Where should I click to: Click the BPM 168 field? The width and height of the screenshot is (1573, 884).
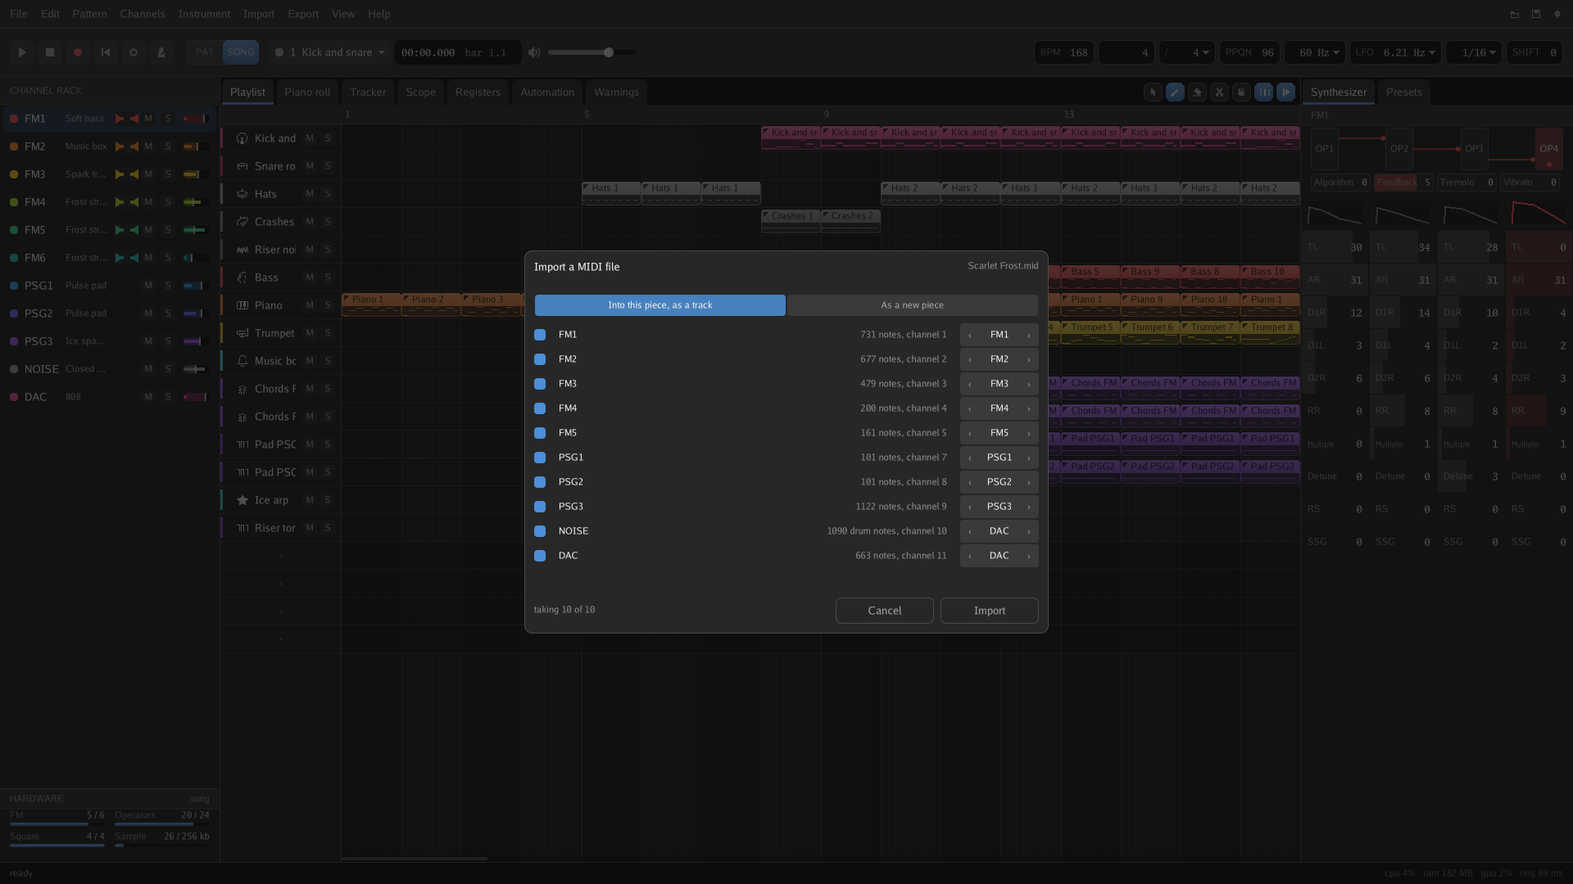pos(1063,52)
